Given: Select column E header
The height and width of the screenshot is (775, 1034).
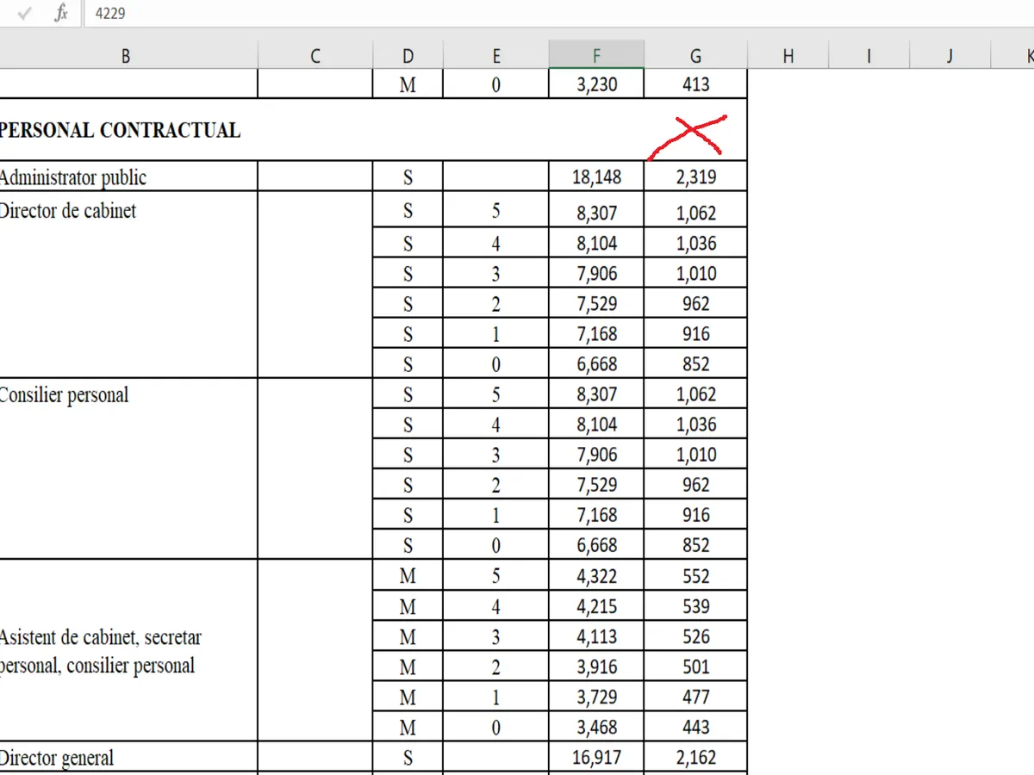Looking at the screenshot, I should coord(495,57).
